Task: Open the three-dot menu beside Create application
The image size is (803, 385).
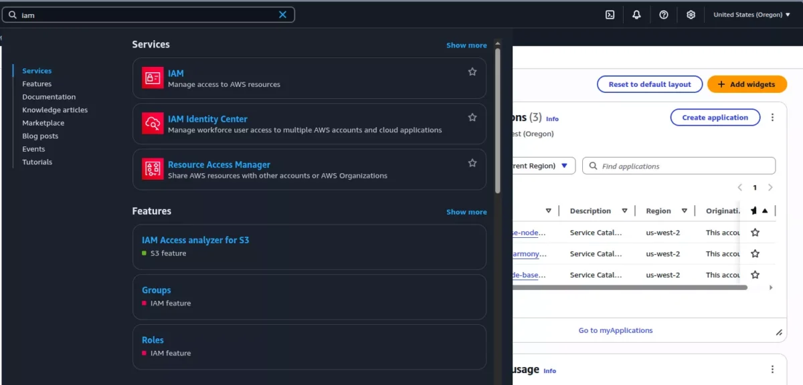Action: tap(772, 118)
